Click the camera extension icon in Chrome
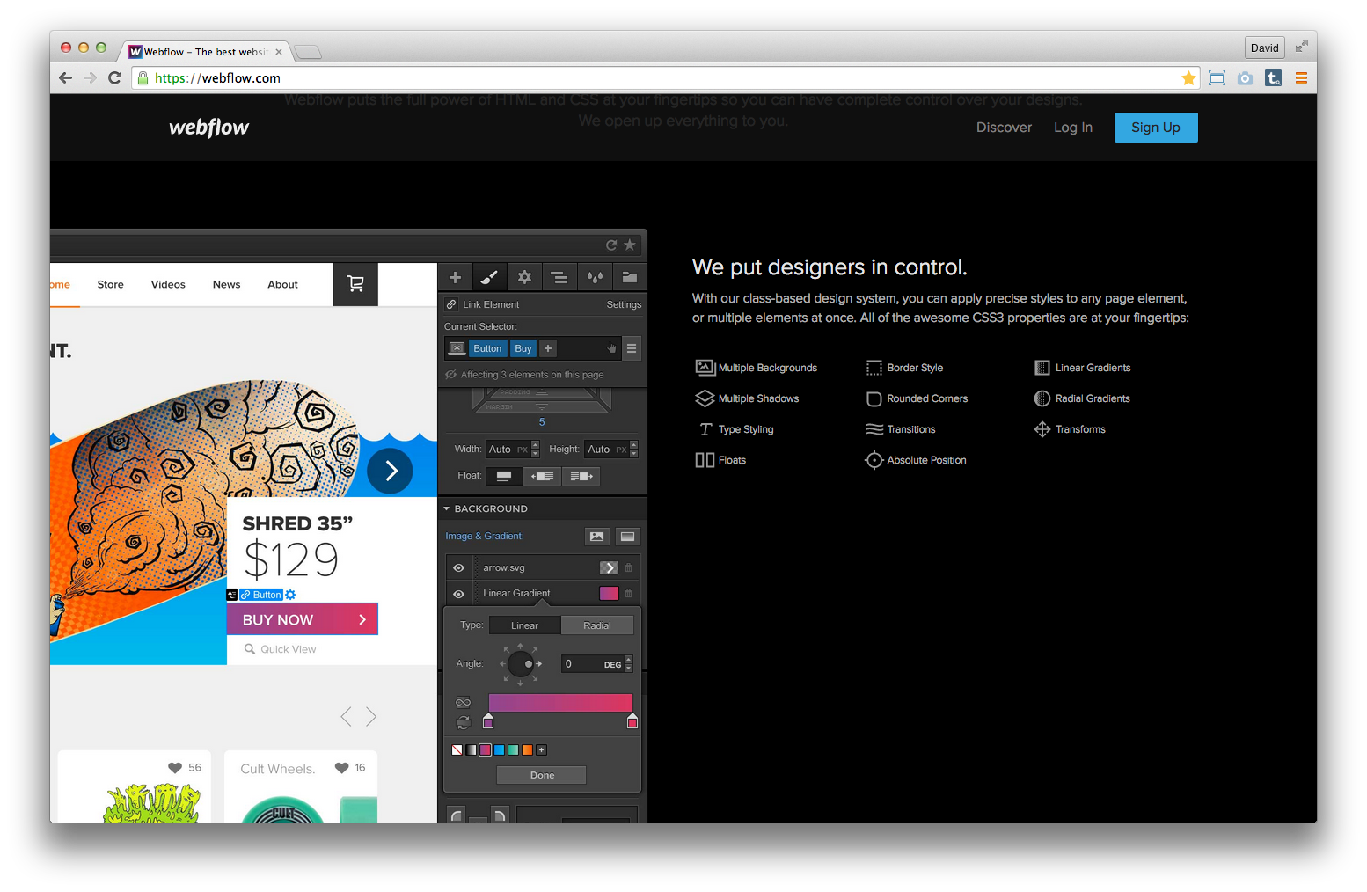 [1245, 78]
